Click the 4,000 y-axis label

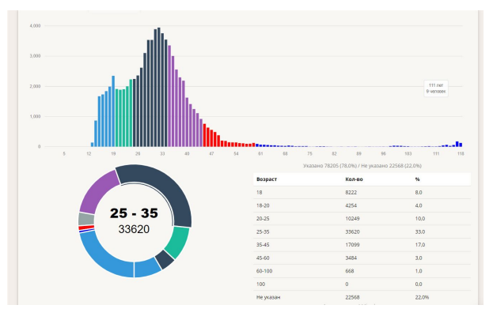(x=35, y=26)
